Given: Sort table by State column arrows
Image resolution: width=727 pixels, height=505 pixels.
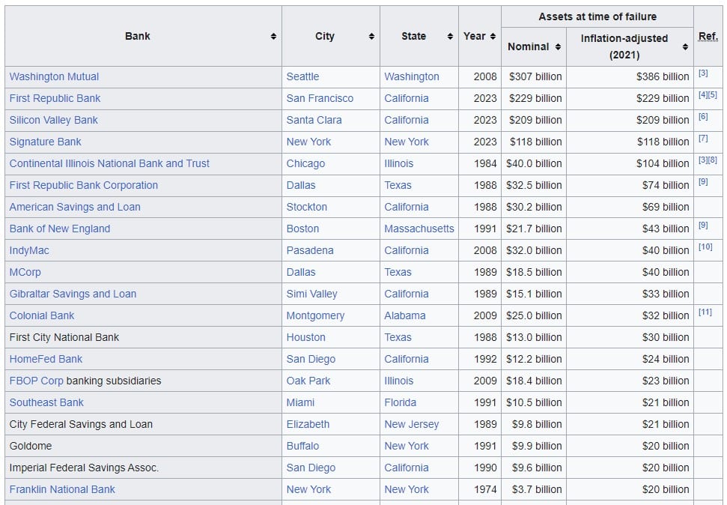Looking at the screenshot, I should (450, 36).
